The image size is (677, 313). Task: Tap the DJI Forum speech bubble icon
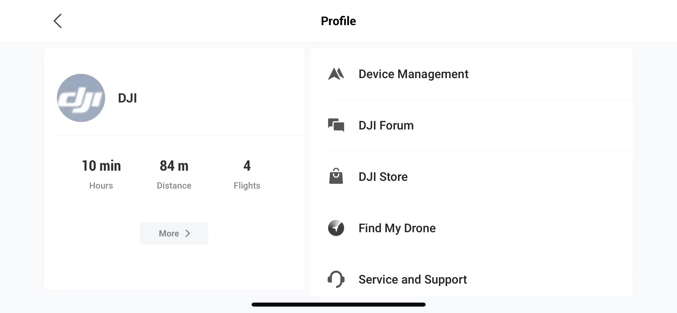[x=336, y=125]
